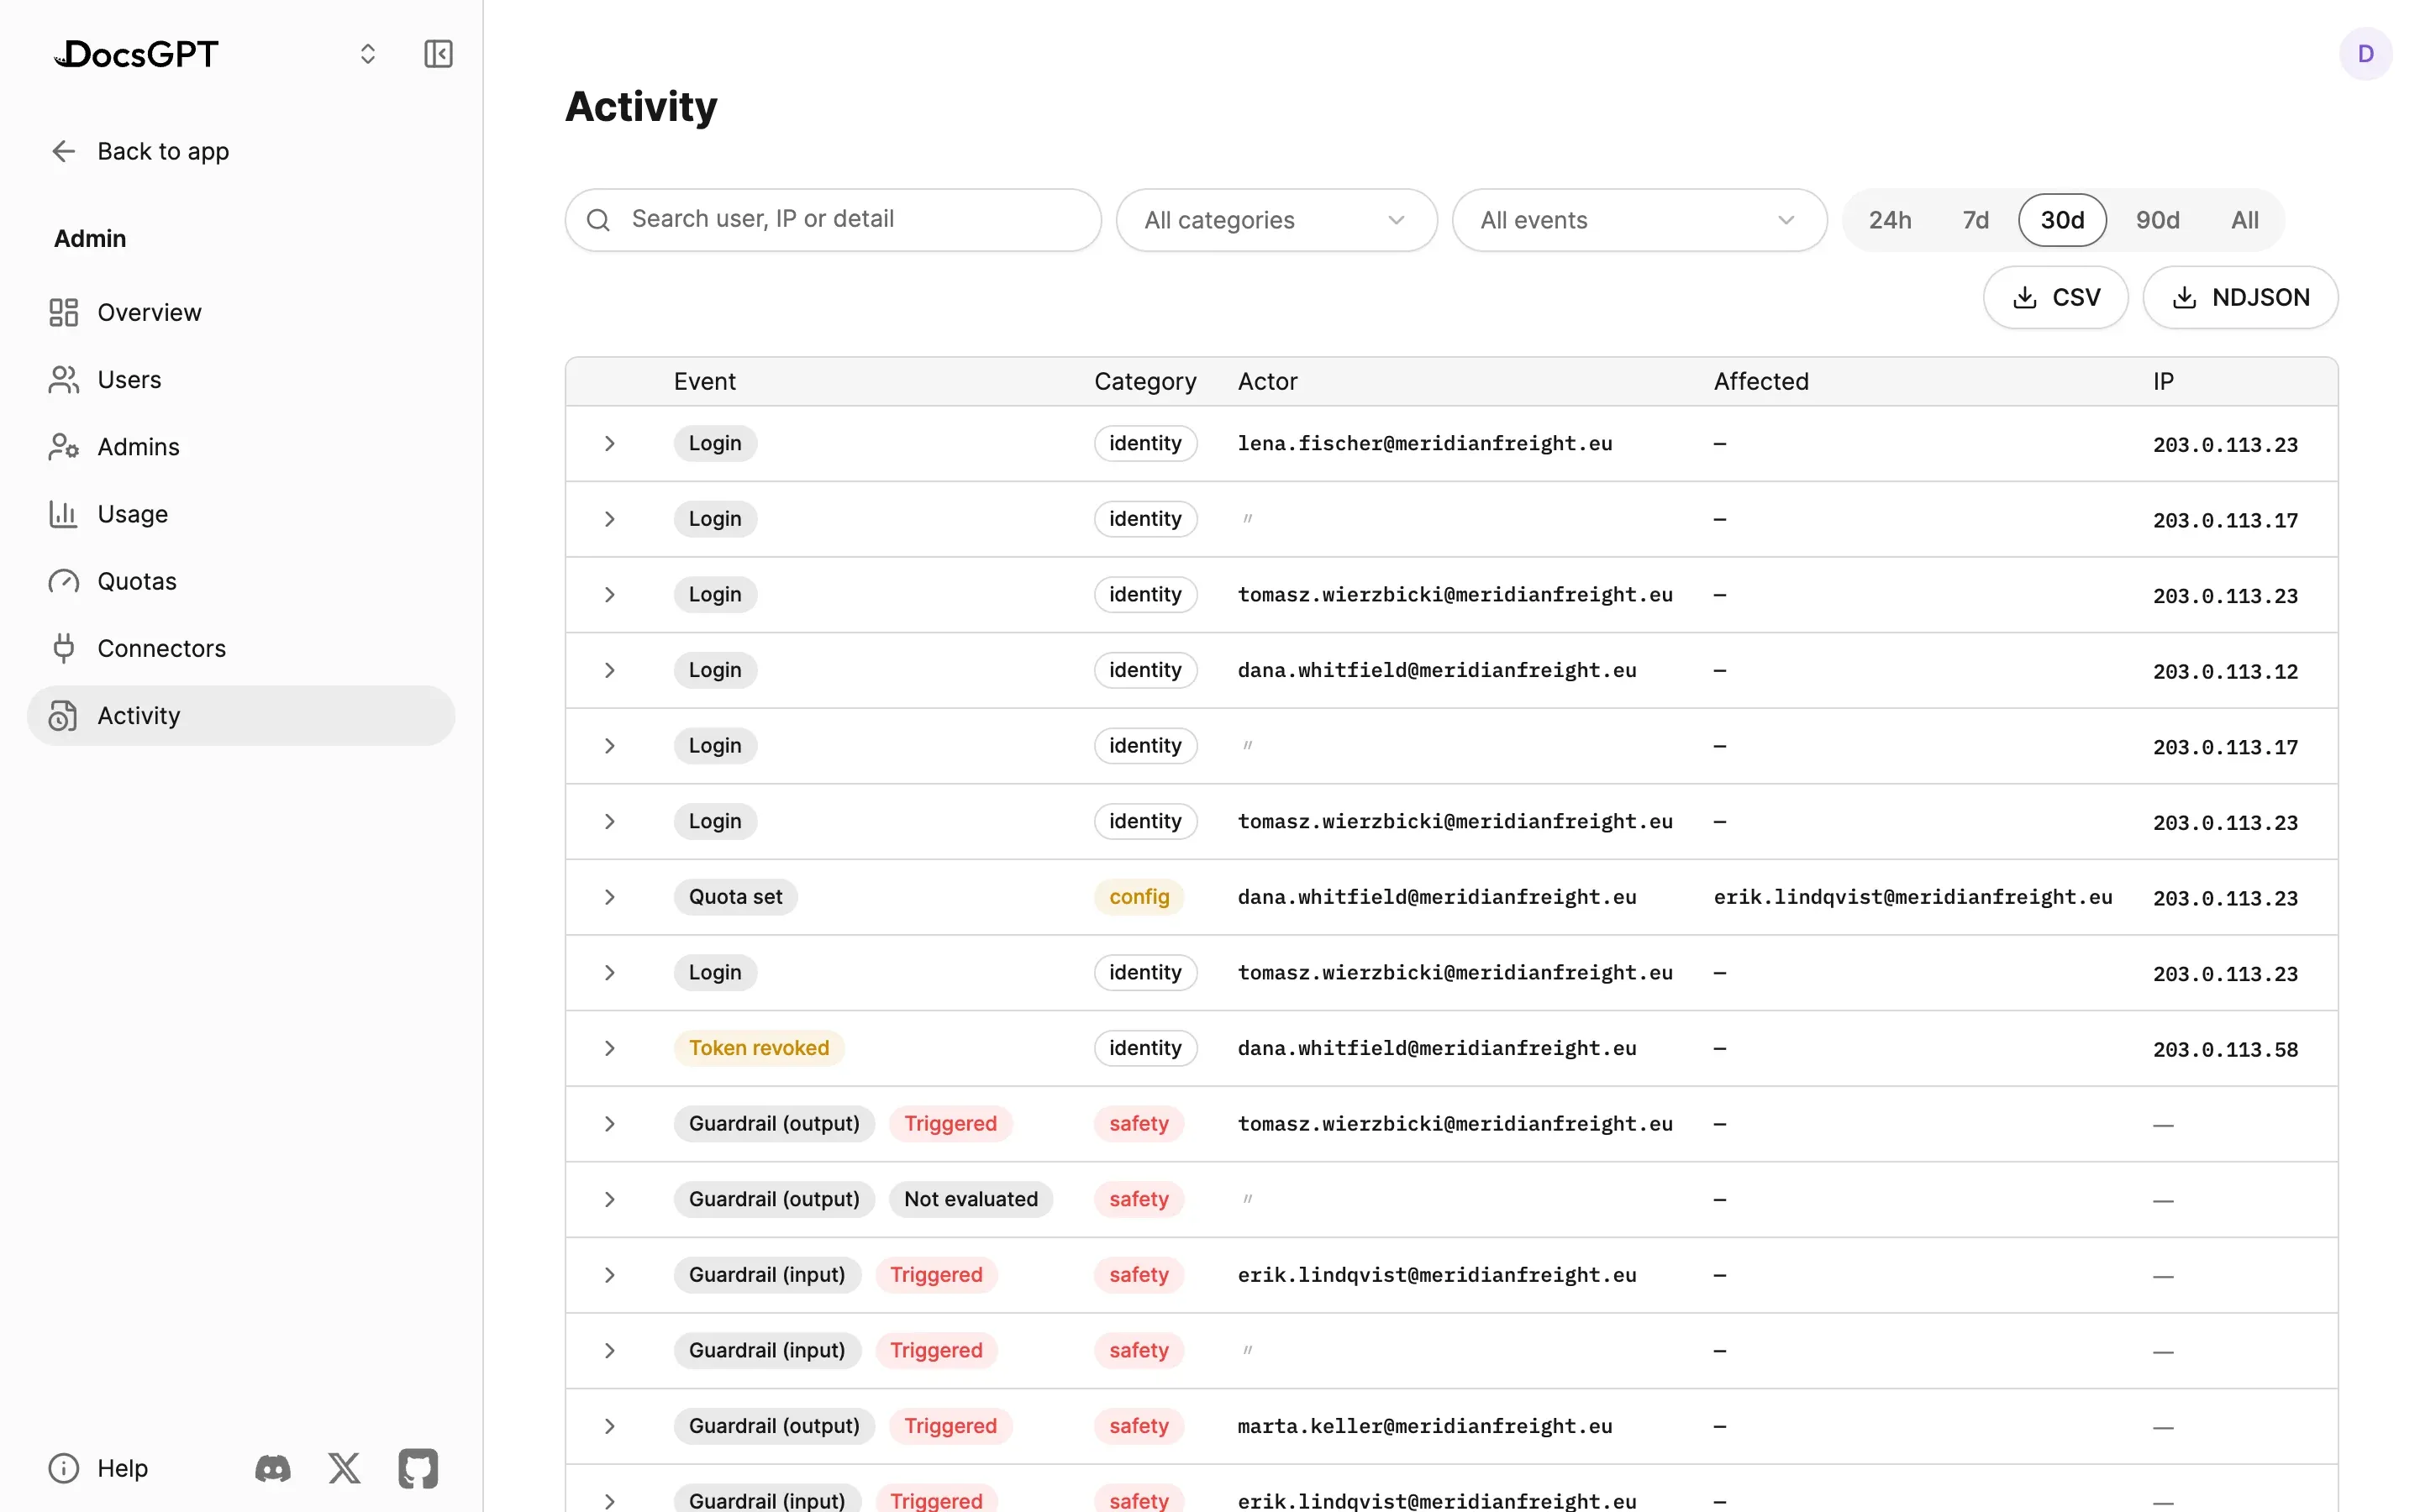Open the Discord community icon
Image resolution: width=2420 pixels, height=1512 pixels.
coord(273,1468)
